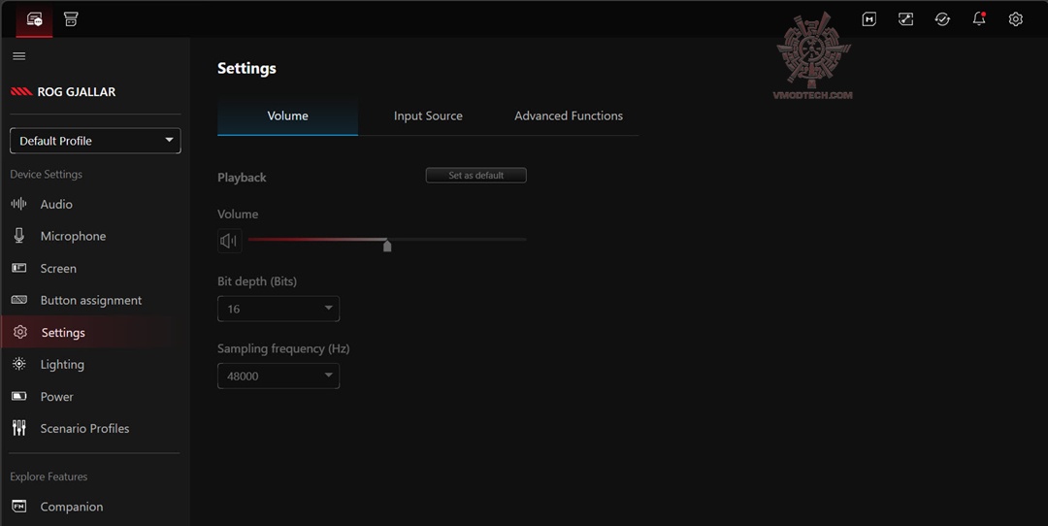
Task: Click the Screen icon in sidebar
Action: tap(18, 268)
